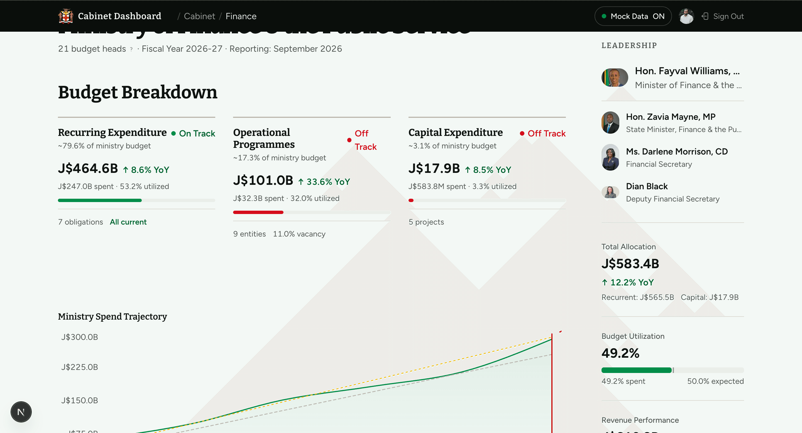The width and height of the screenshot is (802, 433).
Task: Click the J$17.9B capital amount
Action: pos(434,169)
